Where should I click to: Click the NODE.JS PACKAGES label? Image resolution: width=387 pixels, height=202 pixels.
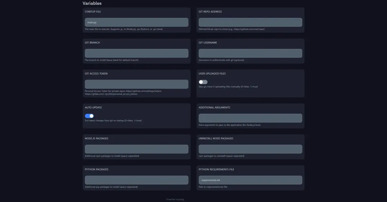(96, 138)
